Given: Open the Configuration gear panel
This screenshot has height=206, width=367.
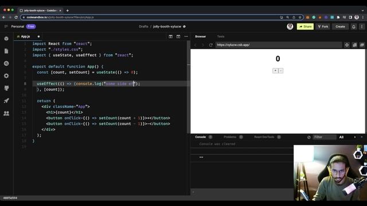Looking at the screenshot, I should coord(6,76).
